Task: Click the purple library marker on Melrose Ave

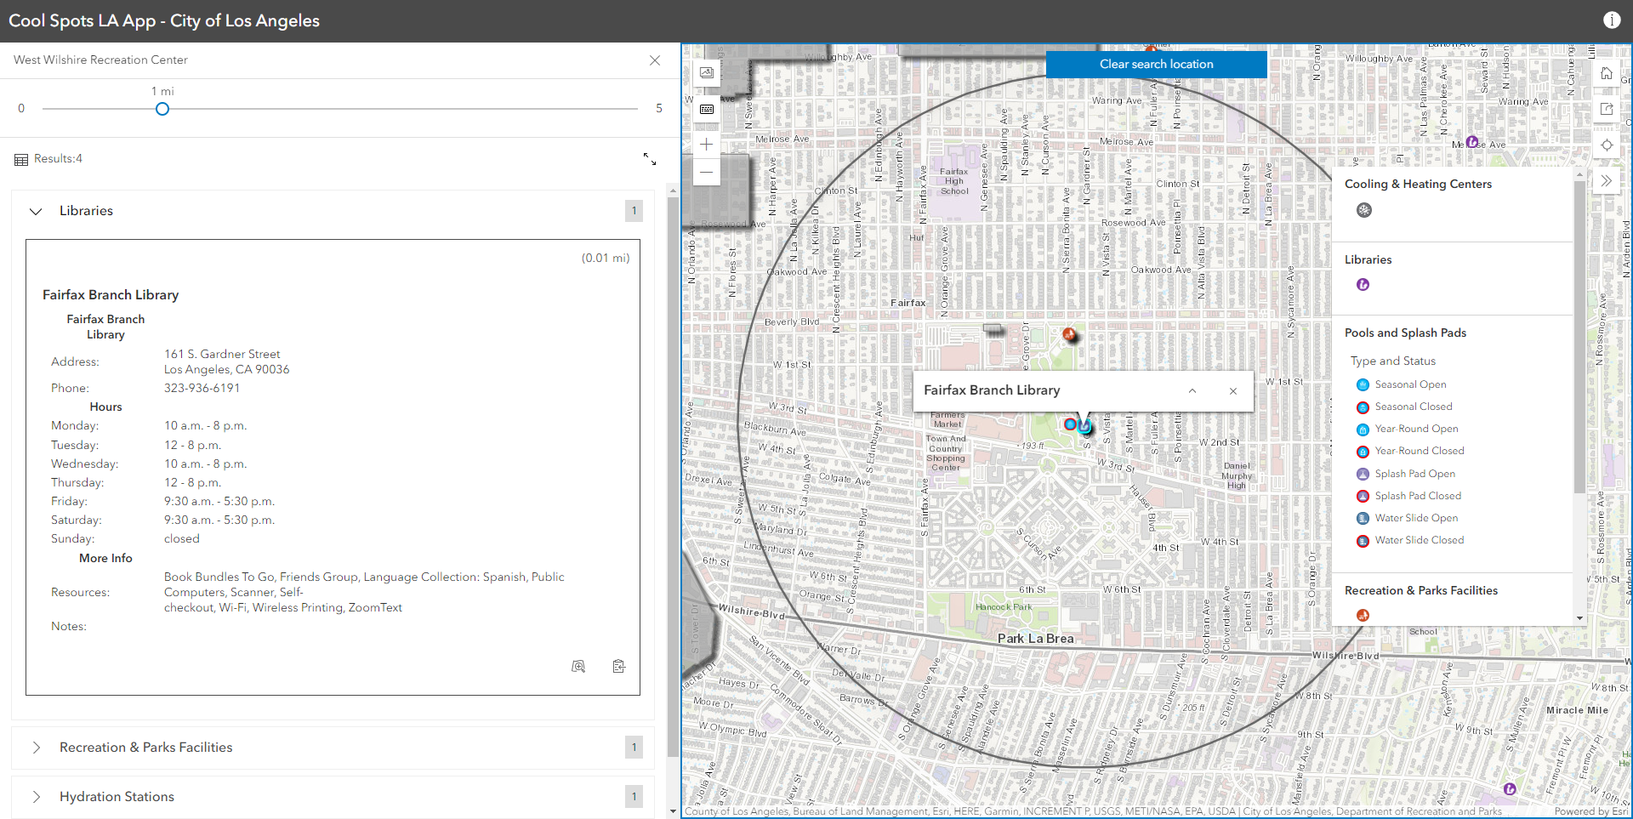Action: pos(1472,142)
